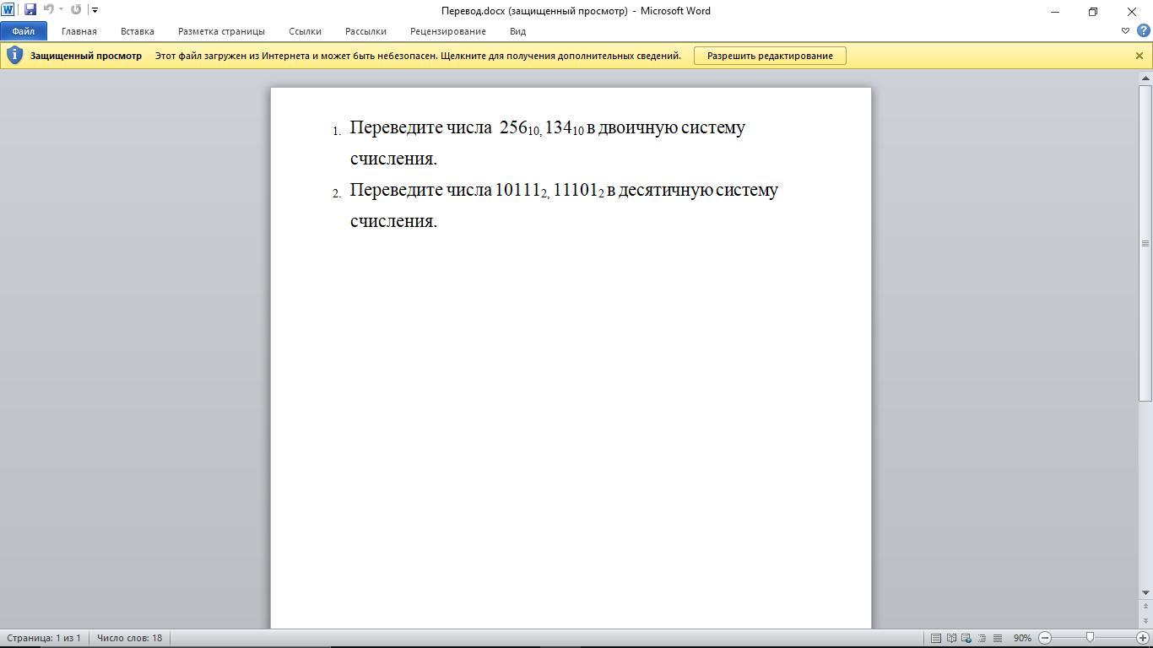
Task: Click the zoom slider thumb
Action: 1090,638
